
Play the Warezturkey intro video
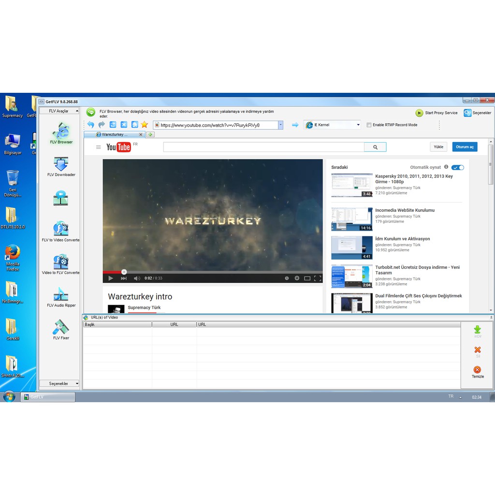[111, 278]
